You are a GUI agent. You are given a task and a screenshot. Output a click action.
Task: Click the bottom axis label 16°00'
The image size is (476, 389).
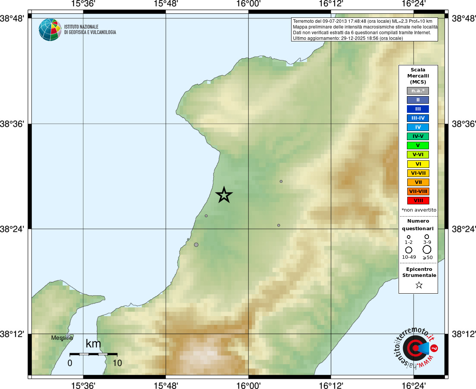pyautogui.click(x=248, y=385)
